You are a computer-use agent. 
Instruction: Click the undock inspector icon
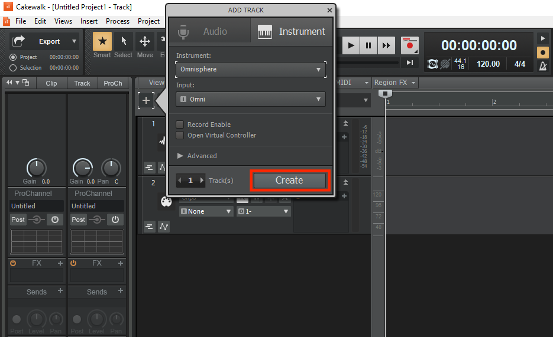26,82
